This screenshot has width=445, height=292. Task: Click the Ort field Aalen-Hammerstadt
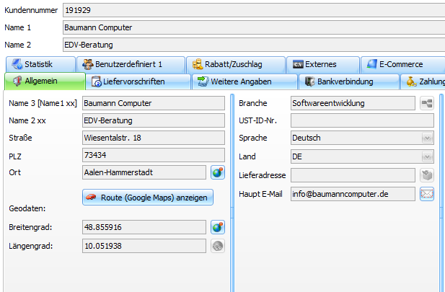tap(144, 172)
